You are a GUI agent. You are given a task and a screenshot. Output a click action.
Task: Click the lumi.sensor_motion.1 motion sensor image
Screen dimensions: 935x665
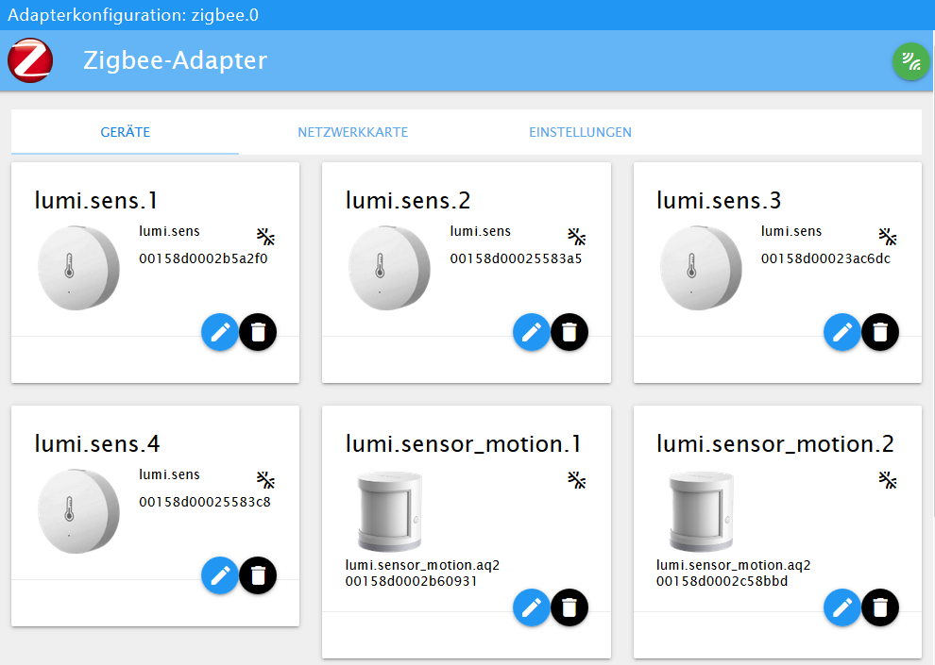pos(390,512)
